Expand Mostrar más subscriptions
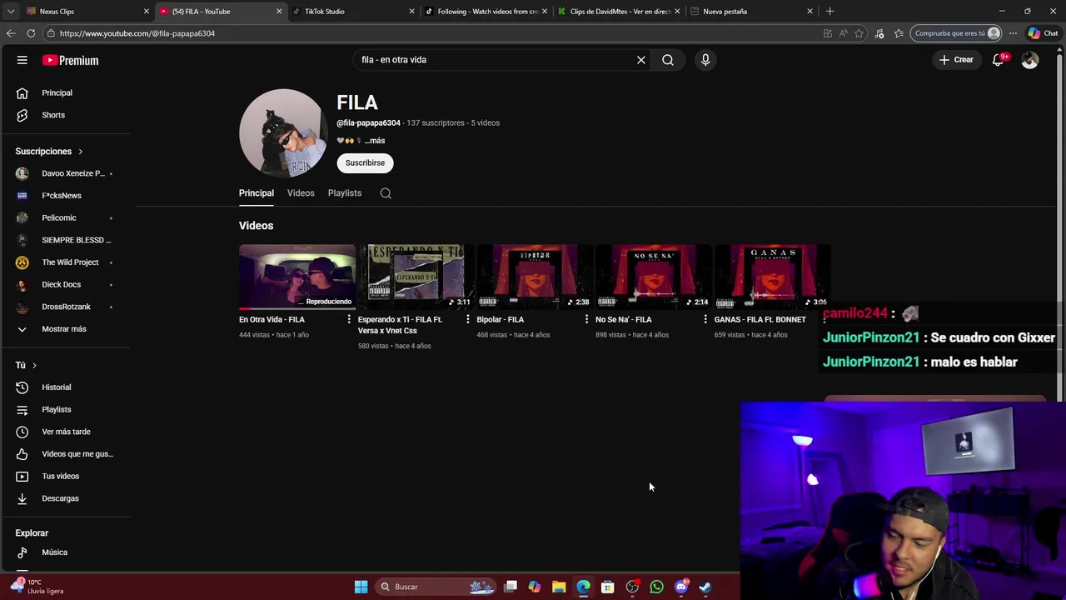Viewport: 1066px width, 600px height. 64,329
